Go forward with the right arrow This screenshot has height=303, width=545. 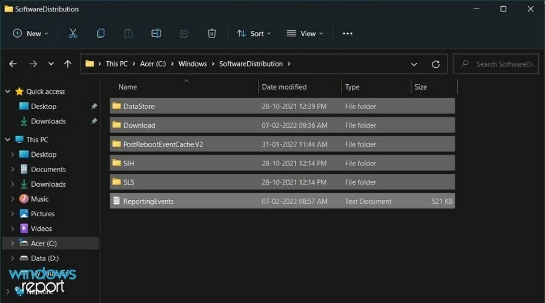[x=33, y=64]
